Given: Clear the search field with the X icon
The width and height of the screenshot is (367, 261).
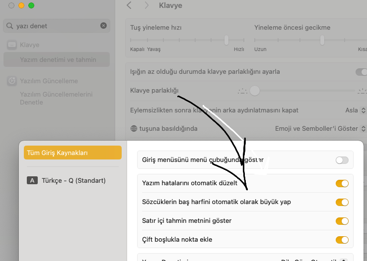Looking at the screenshot, I should click(x=103, y=26).
